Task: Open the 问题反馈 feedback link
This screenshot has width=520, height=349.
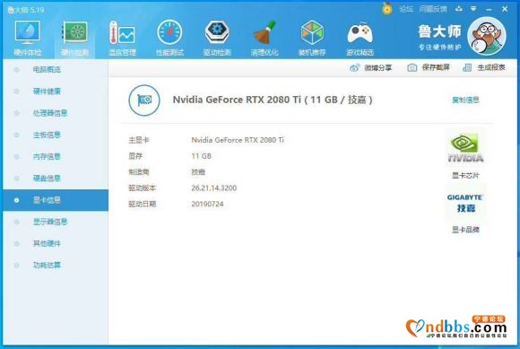Action: click(x=433, y=9)
